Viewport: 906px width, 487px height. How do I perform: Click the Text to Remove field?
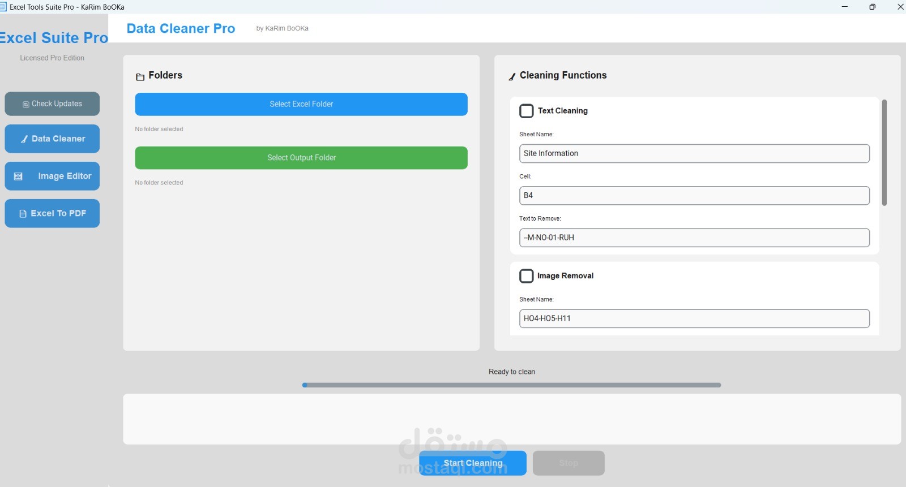pyautogui.click(x=694, y=238)
